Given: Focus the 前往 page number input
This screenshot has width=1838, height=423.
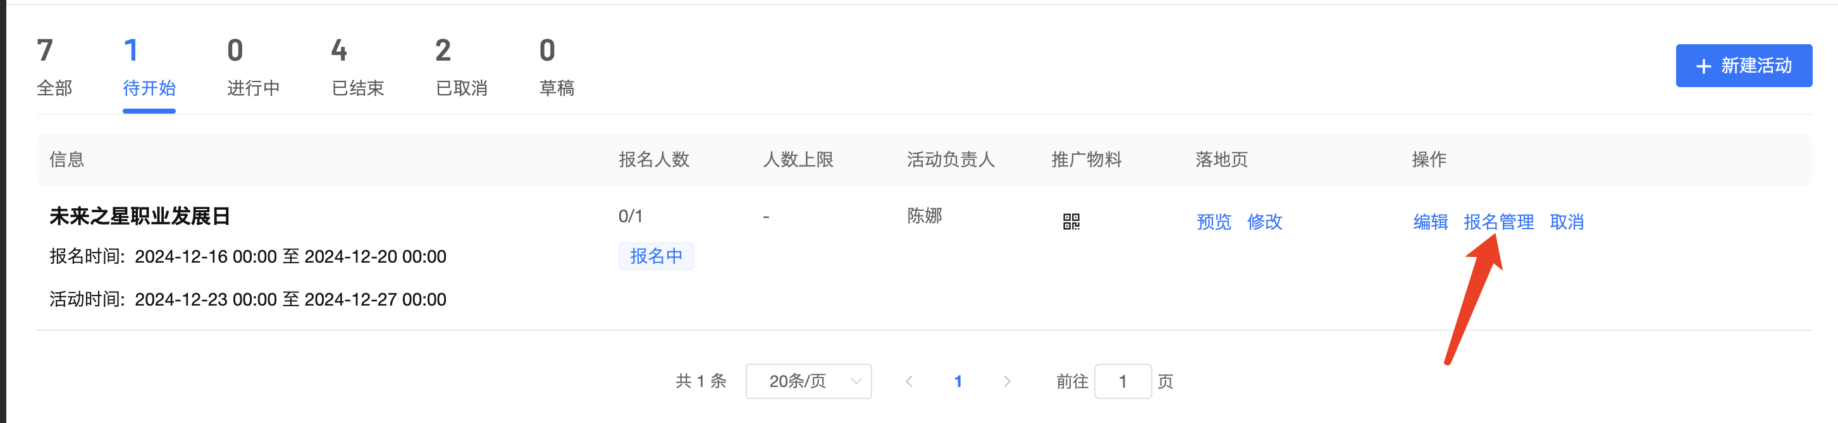Looking at the screenshot, I should [1123, 381].
